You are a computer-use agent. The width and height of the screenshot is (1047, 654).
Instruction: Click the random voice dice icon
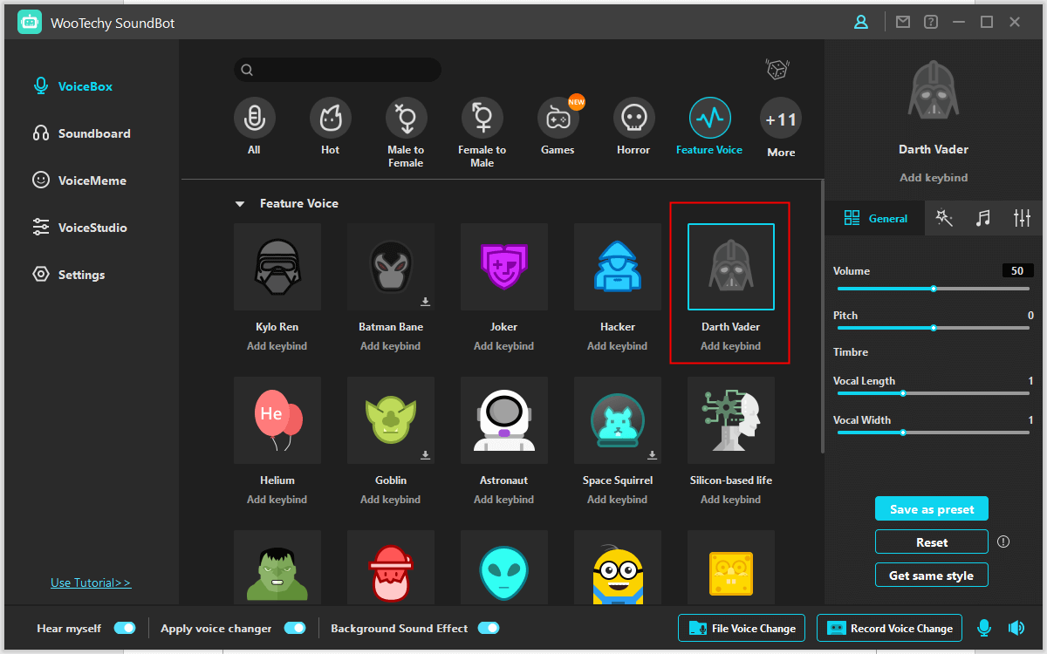pos(777,70)
